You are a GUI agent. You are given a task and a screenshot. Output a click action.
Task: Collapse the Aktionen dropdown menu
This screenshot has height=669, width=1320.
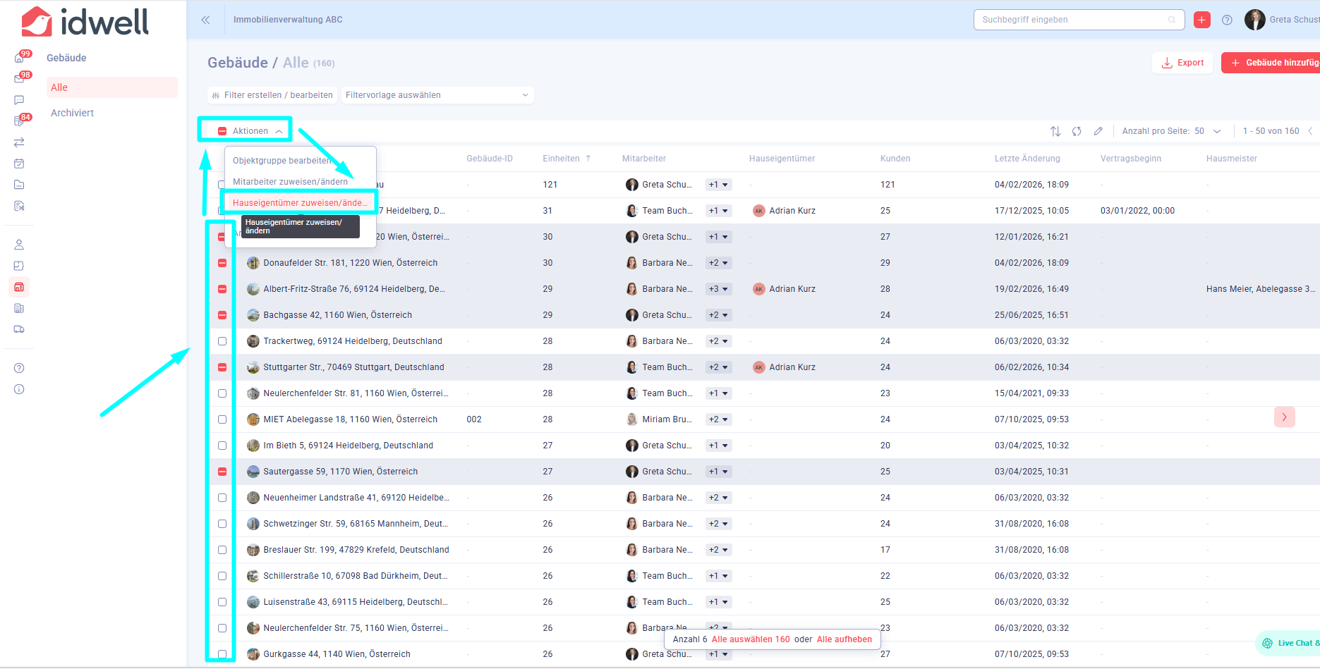250,131
